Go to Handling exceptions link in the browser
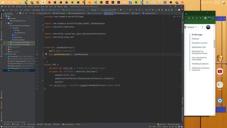 (x=200, y=64)
